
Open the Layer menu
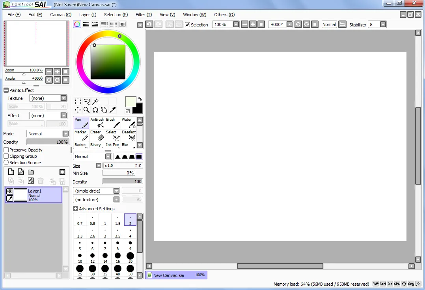coord(88,15)
